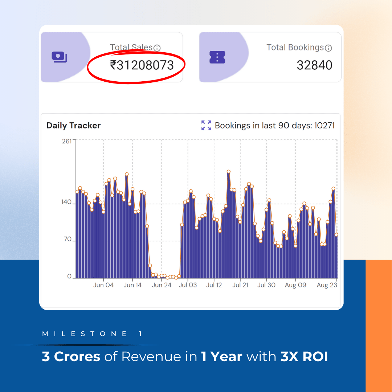This screenshot has width=392, height=392.
Task: Click the cash icon in Total Sales card
Action: tap(59, 57)
